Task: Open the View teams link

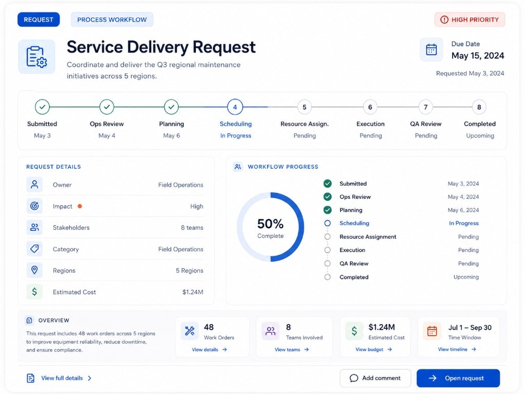Action: (292, 349)
